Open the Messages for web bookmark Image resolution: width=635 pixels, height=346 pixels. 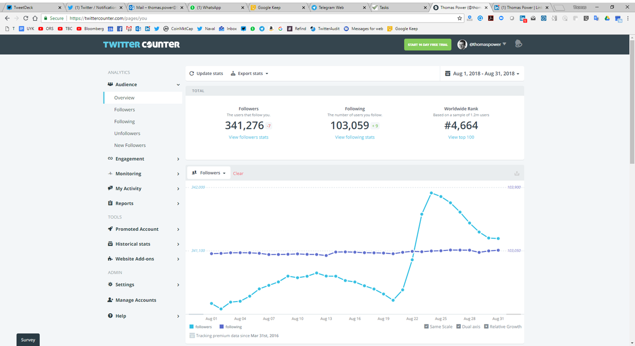(x=363, y=29)
